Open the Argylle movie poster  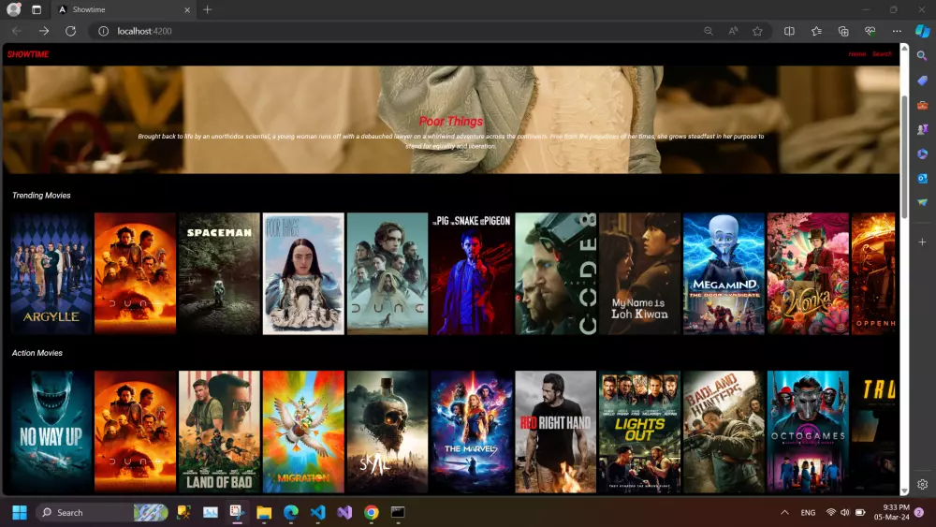[x=51, y=273]
